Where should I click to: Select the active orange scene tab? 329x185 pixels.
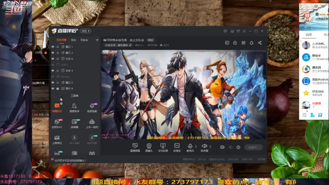[61, 40]
